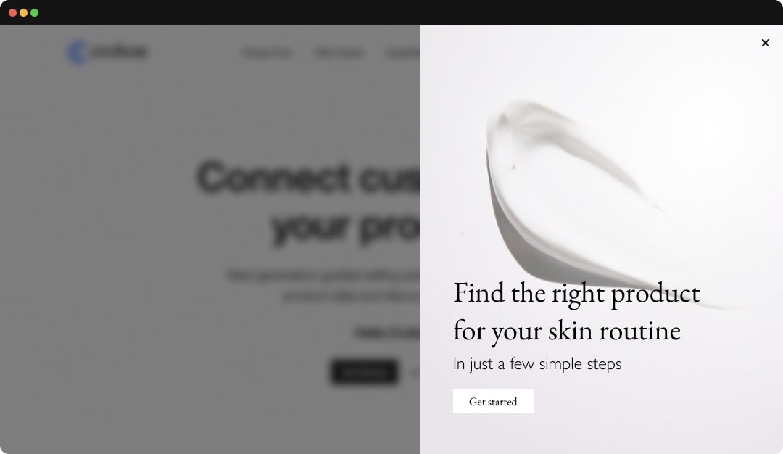Click the green window maximize dot
Screen dimensions: 783x454
35,12
